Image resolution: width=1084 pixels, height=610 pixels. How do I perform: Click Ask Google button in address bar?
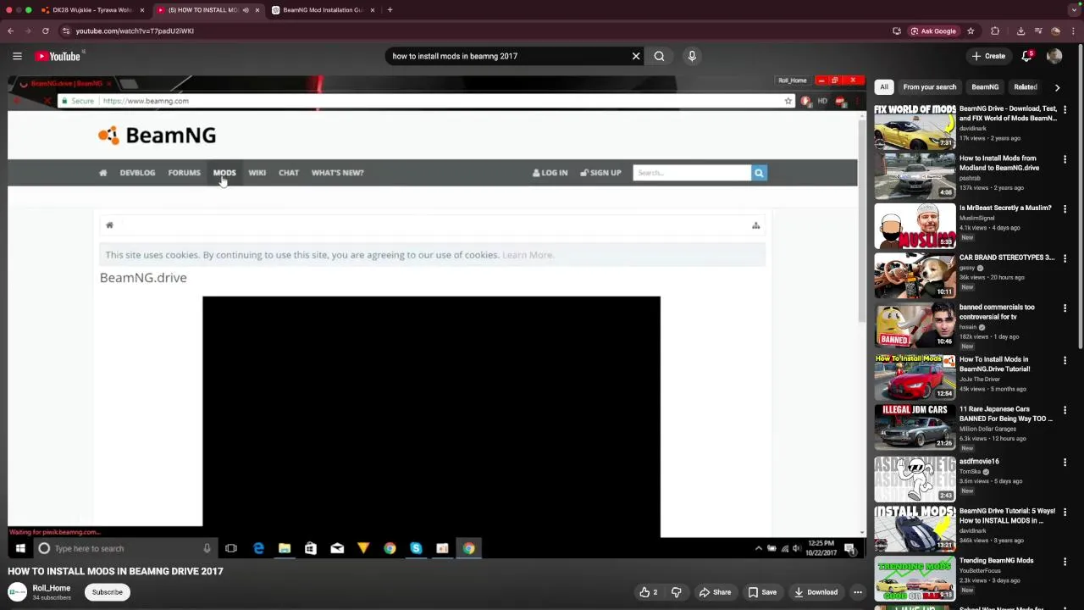pos(933,30)
